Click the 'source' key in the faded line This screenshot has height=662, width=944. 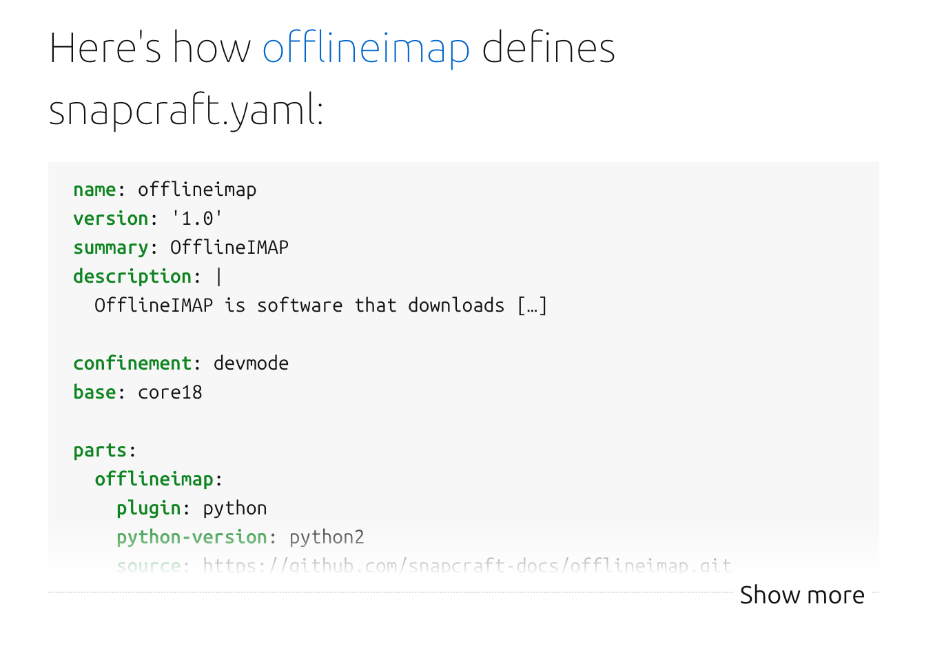pyautogui.click(x=148, y=566)
